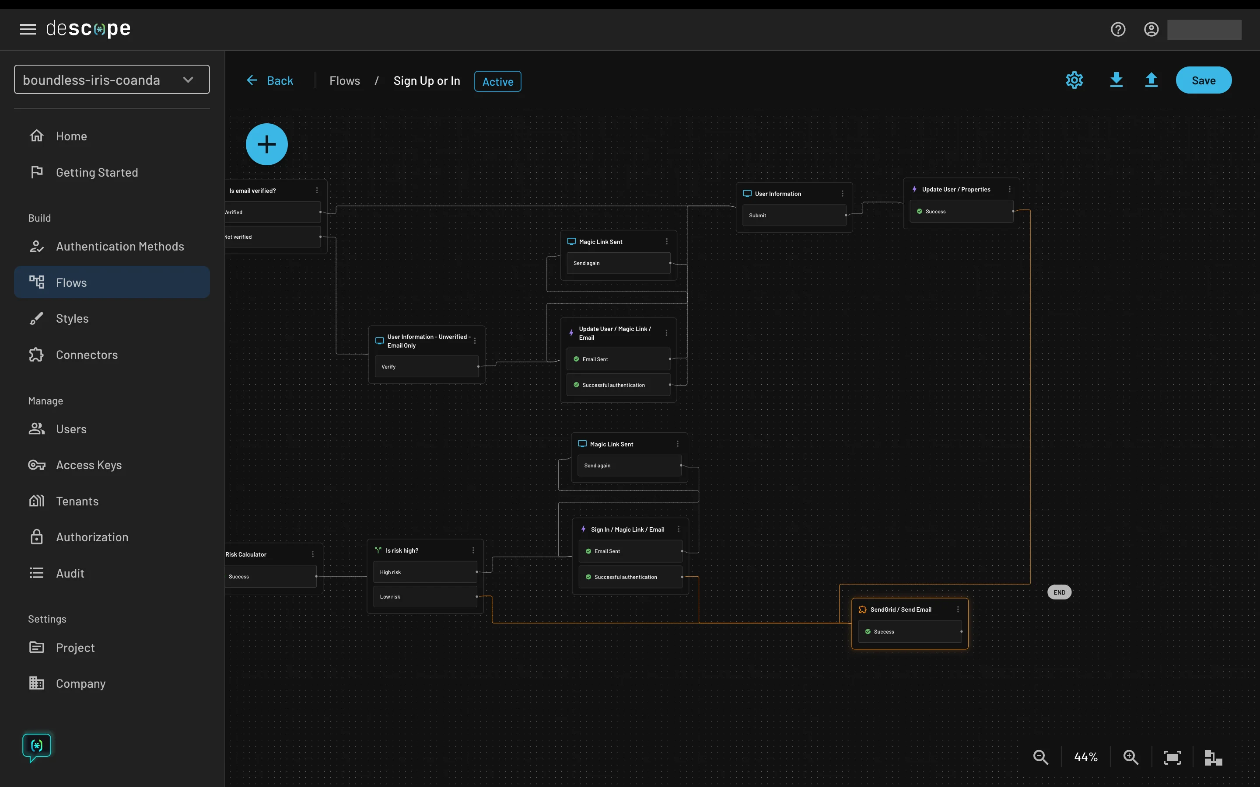Open Connectors panel
Screen dimensions: 1260x787
point(86,355)
